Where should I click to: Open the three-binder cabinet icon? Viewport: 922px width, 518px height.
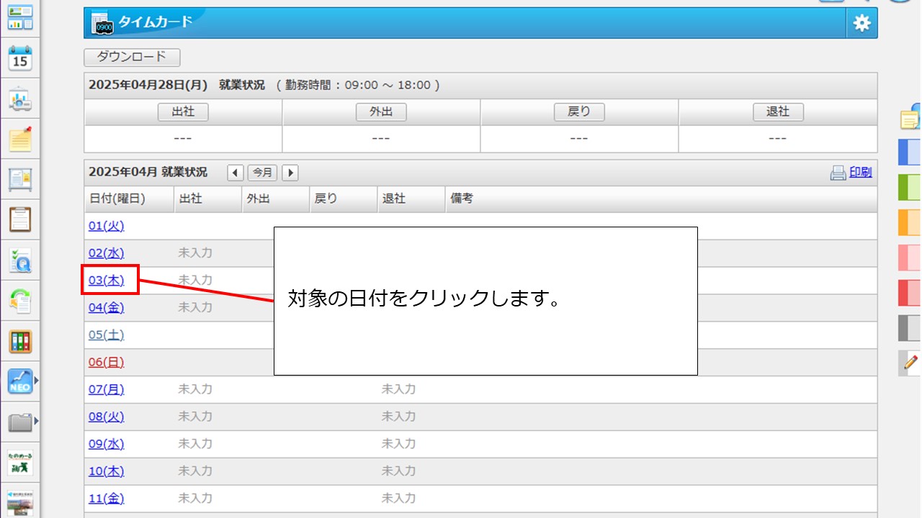click(x=20, y=341)
